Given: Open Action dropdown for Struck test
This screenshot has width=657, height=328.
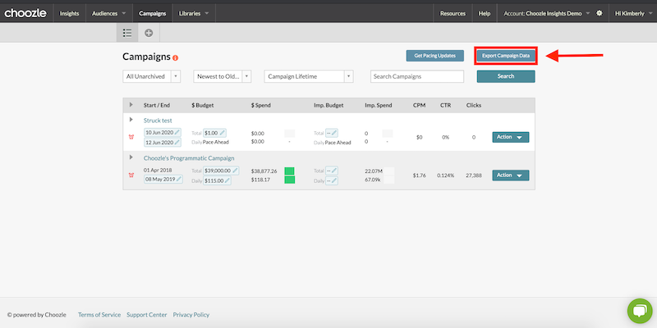Looking at the screenshot, I should [510, 137].
